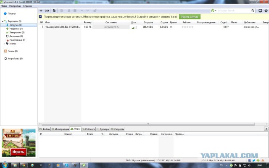269x168 pixels.
Task: Expand the Labels (Метки) tree node
Action: click(x=5, y=43)
